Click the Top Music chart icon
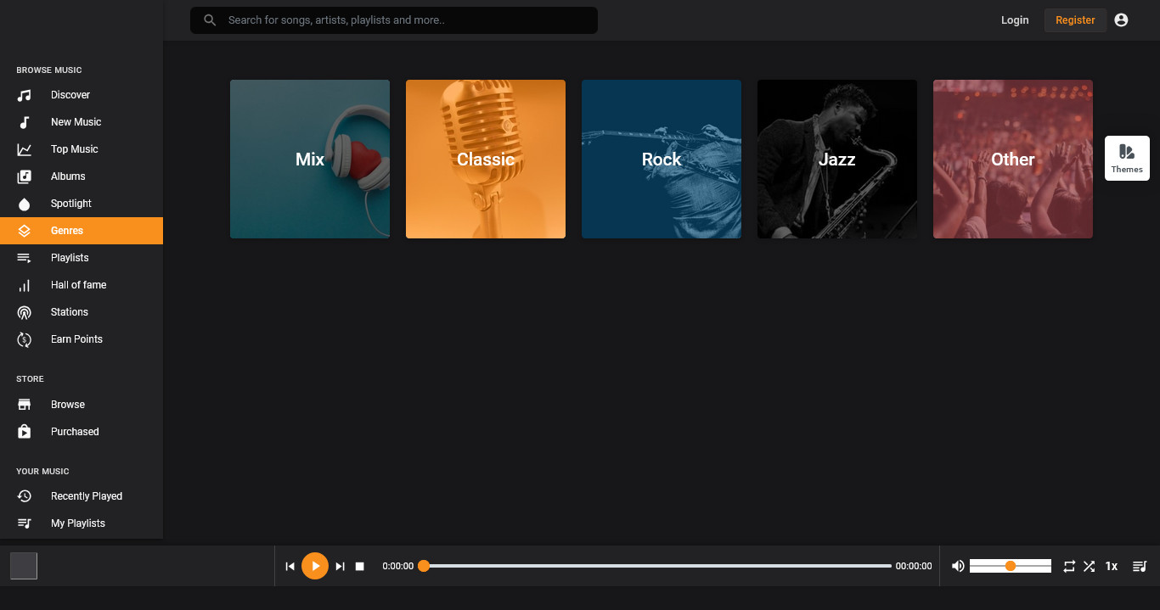Viewport: 1160px width, 610px height. pos(25,149)
